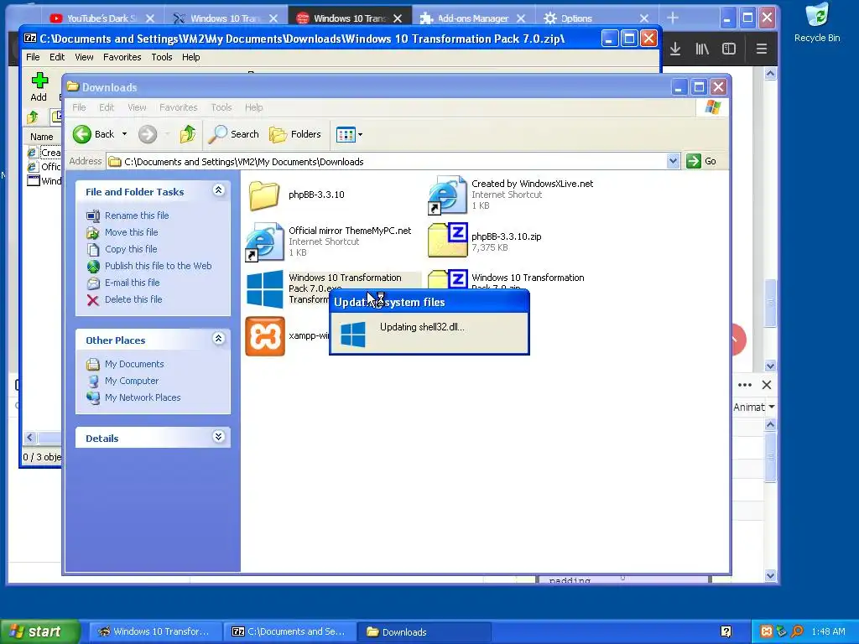Switch to 7-Zip taskbar button
The height and width of the screenshot is (644, 859).
coord(289,631)
